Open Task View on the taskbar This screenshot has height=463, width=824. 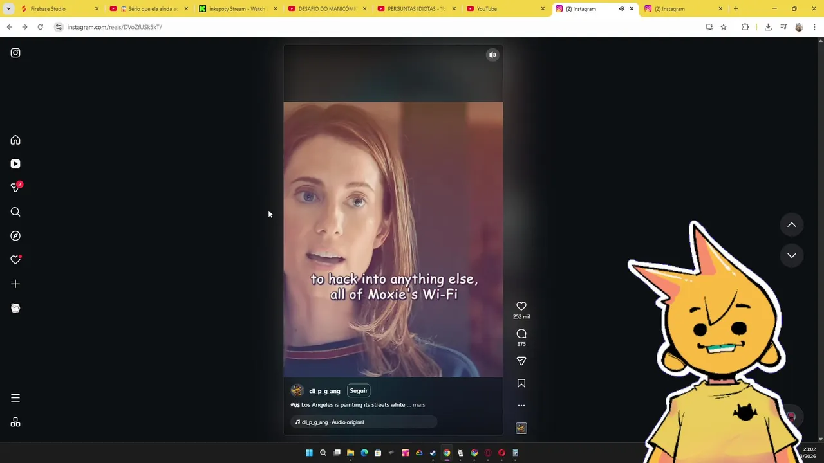tap(337, 453)
